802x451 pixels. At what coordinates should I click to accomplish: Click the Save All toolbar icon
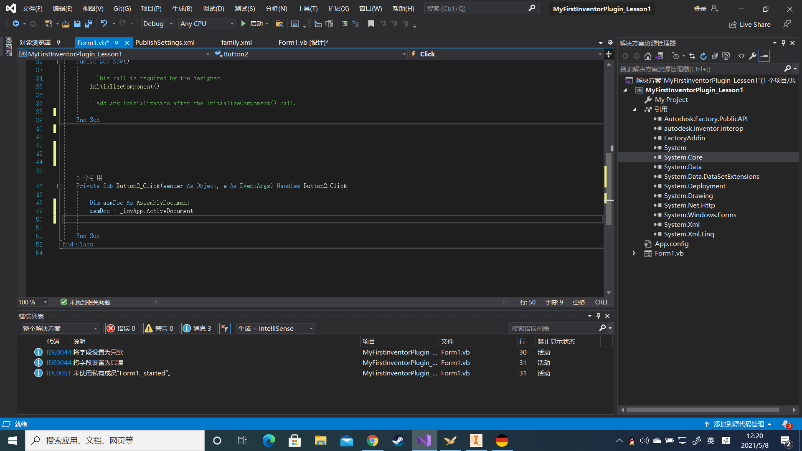88,24
